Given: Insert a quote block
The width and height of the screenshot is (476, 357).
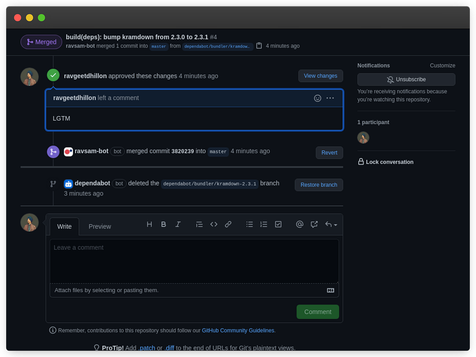Looking at the screenshot, I should 199,225.
